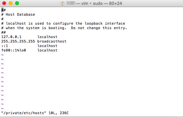Click 'localhost' on the fe80 line
Viewport: 183px width, 117px height.
47,50
